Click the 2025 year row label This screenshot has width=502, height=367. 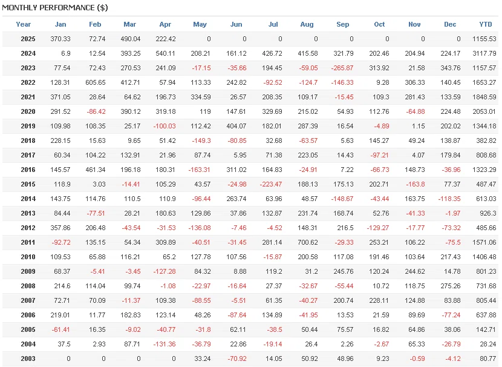click(28, 39)
